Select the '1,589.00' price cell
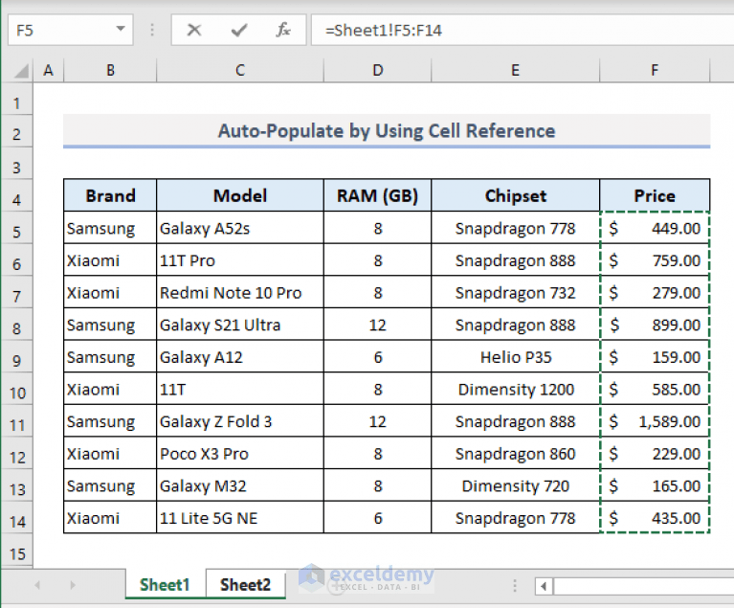 click(655, 421)
